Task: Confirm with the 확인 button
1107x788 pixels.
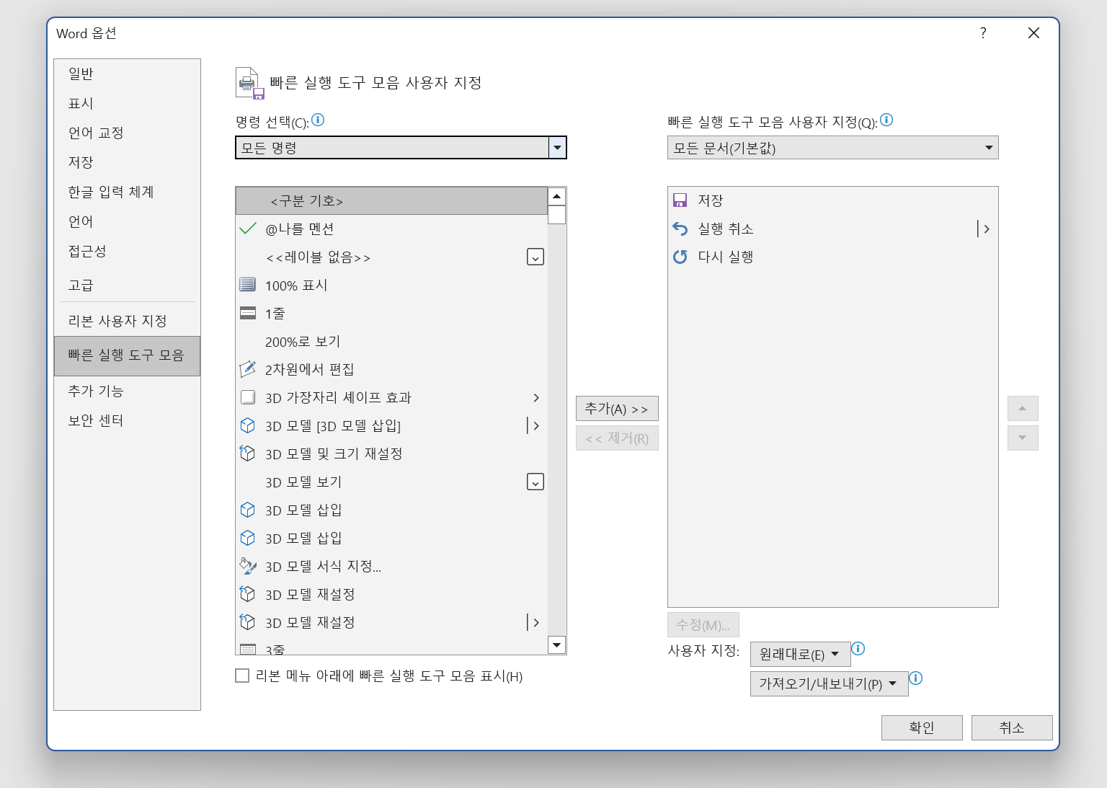Action: pos(922,727)
